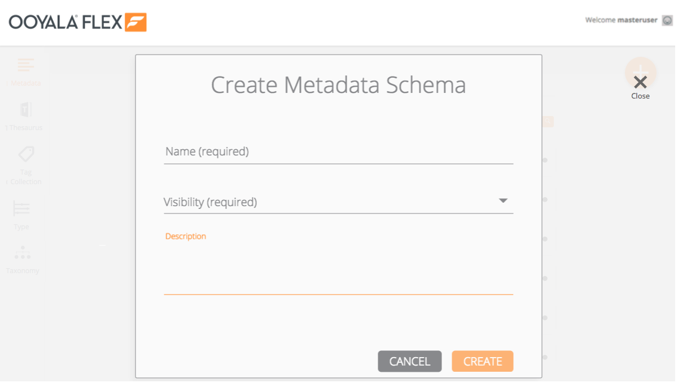Select the Taxonomy label in sidebar

pos(23,271)
